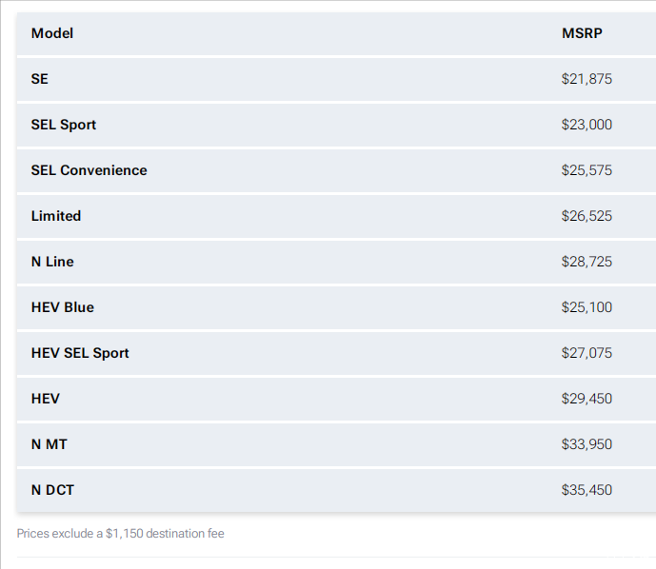Click the N DCT model name
The image size is (656, 569).
tap(52, 490)
